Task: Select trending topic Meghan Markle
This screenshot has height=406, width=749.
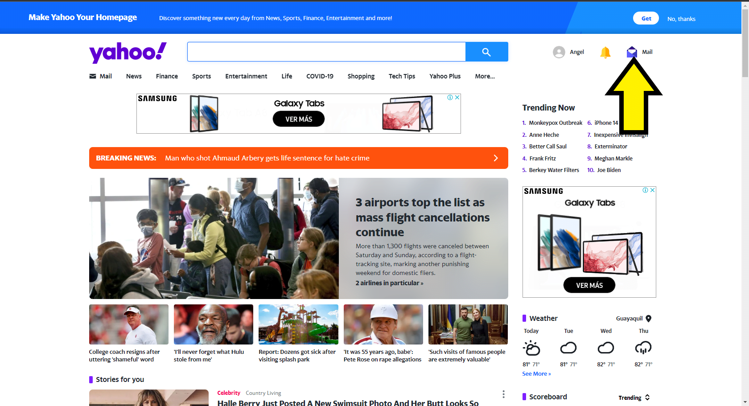Action: pyautogui.click(x=613, y=159)
